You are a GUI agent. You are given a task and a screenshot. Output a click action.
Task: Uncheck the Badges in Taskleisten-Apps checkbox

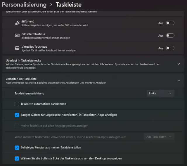pos(17,115)
